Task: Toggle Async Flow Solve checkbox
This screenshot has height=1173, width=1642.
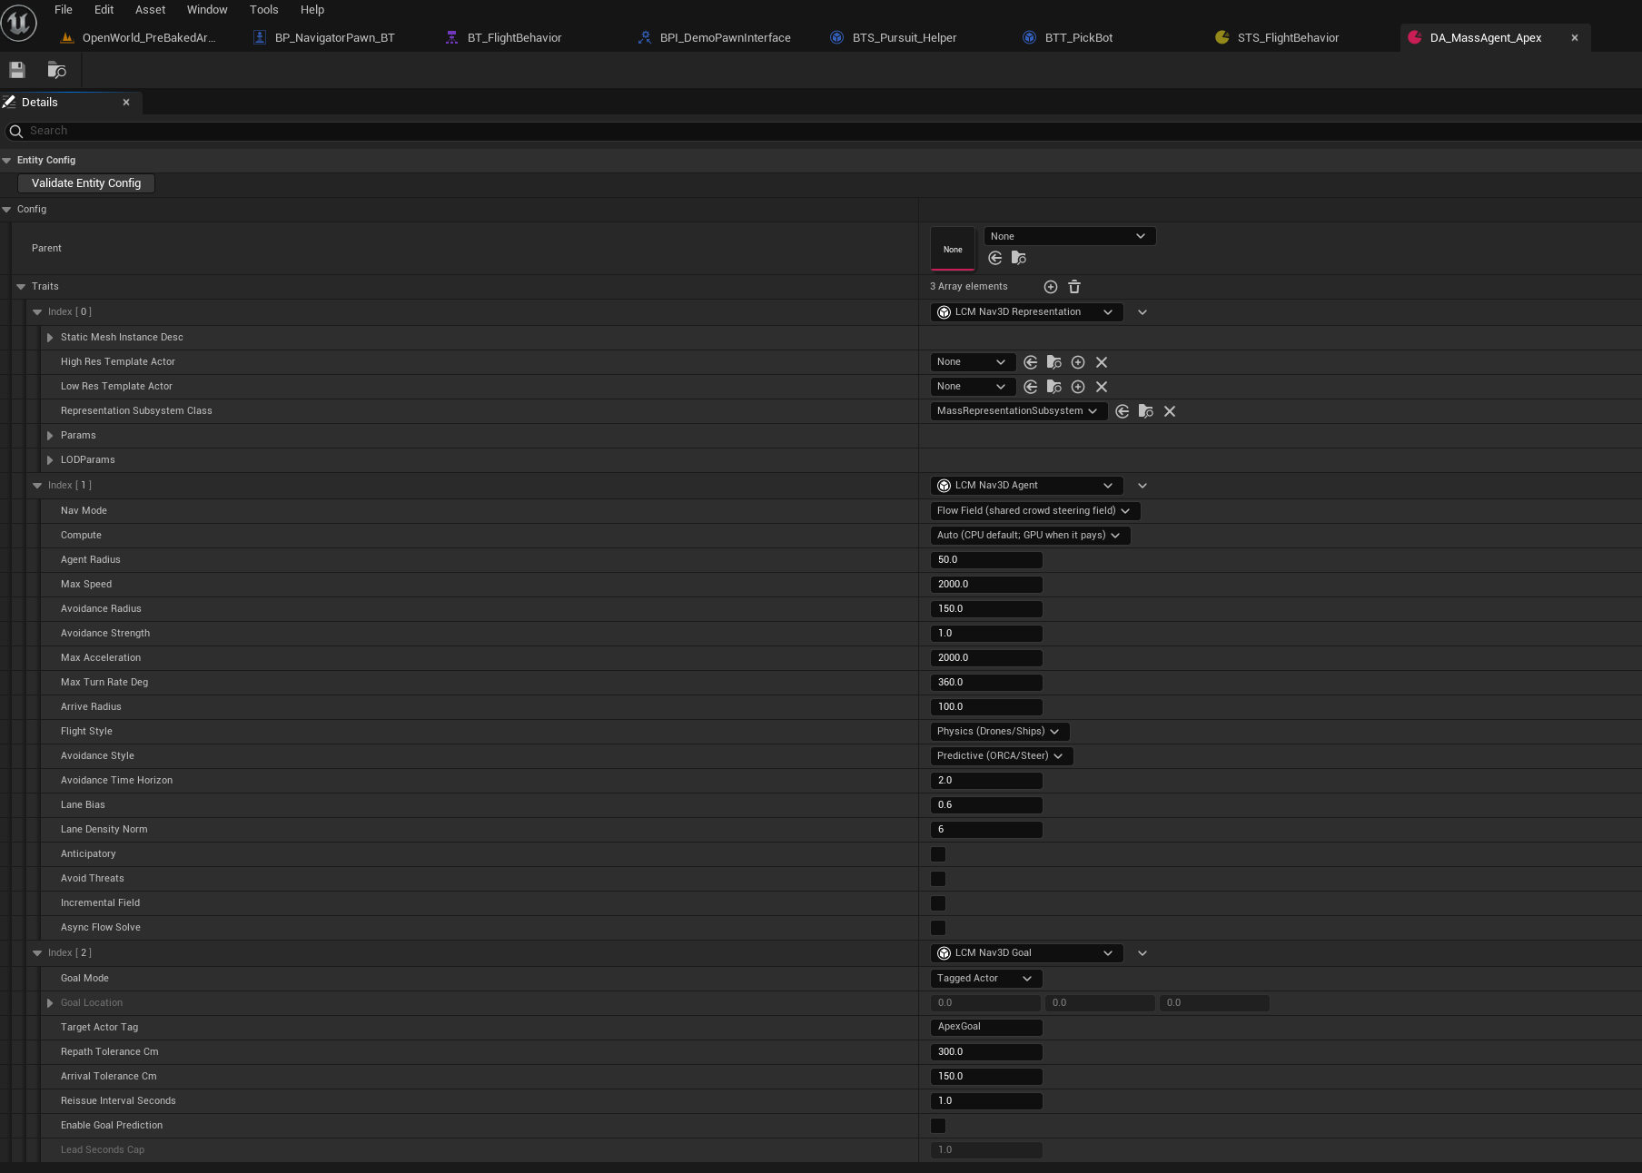Action: pos(938,928)
